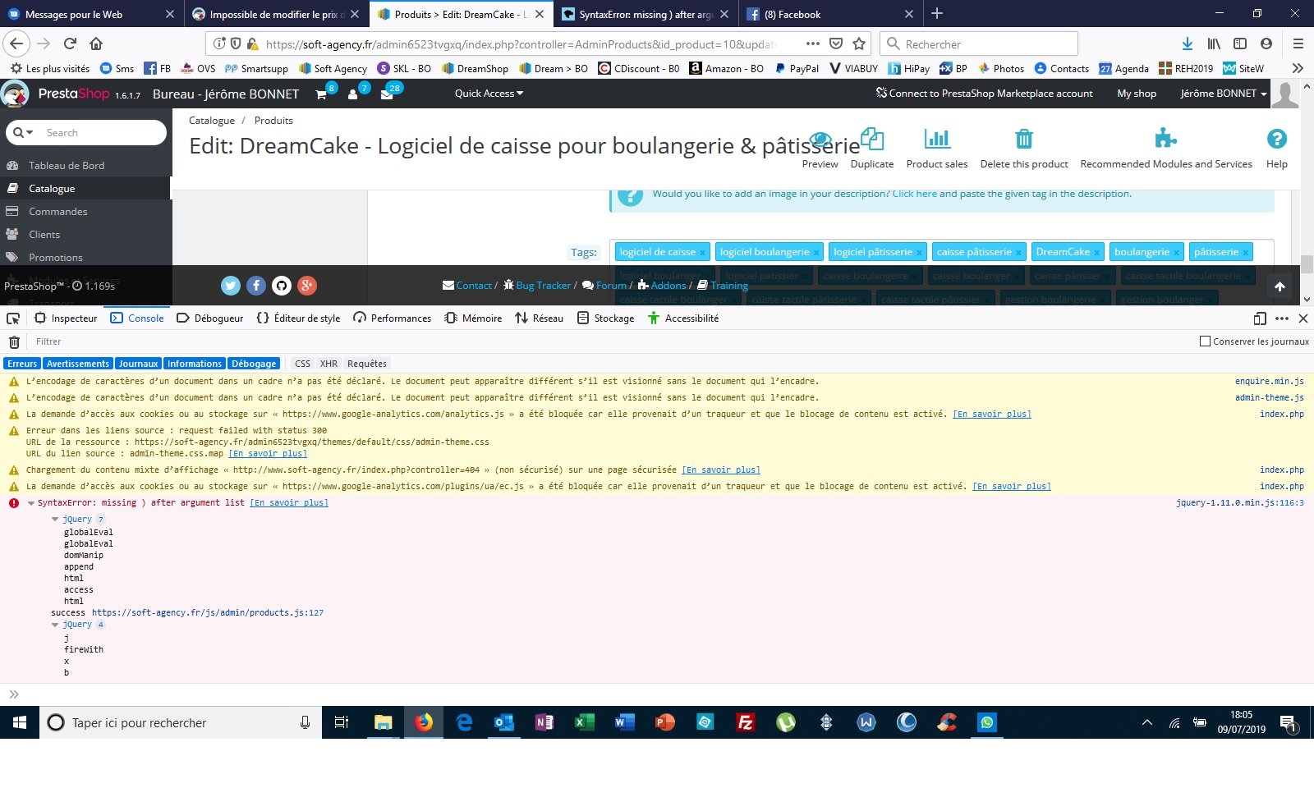Click the GitHub icon in the footer
Viewport: 1314px width, 788px height.
point(282,286)
